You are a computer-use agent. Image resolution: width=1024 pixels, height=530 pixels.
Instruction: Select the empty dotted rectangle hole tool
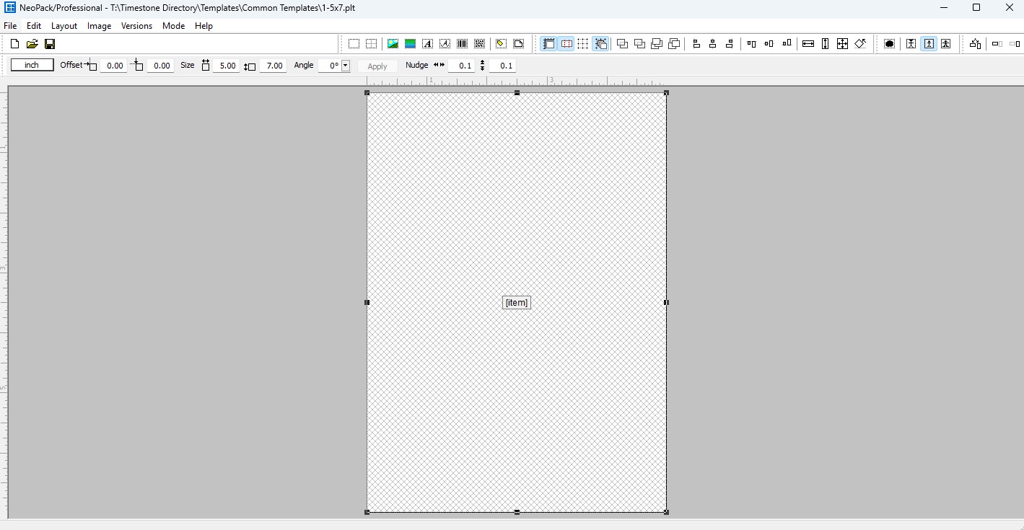tap(354, 44)
